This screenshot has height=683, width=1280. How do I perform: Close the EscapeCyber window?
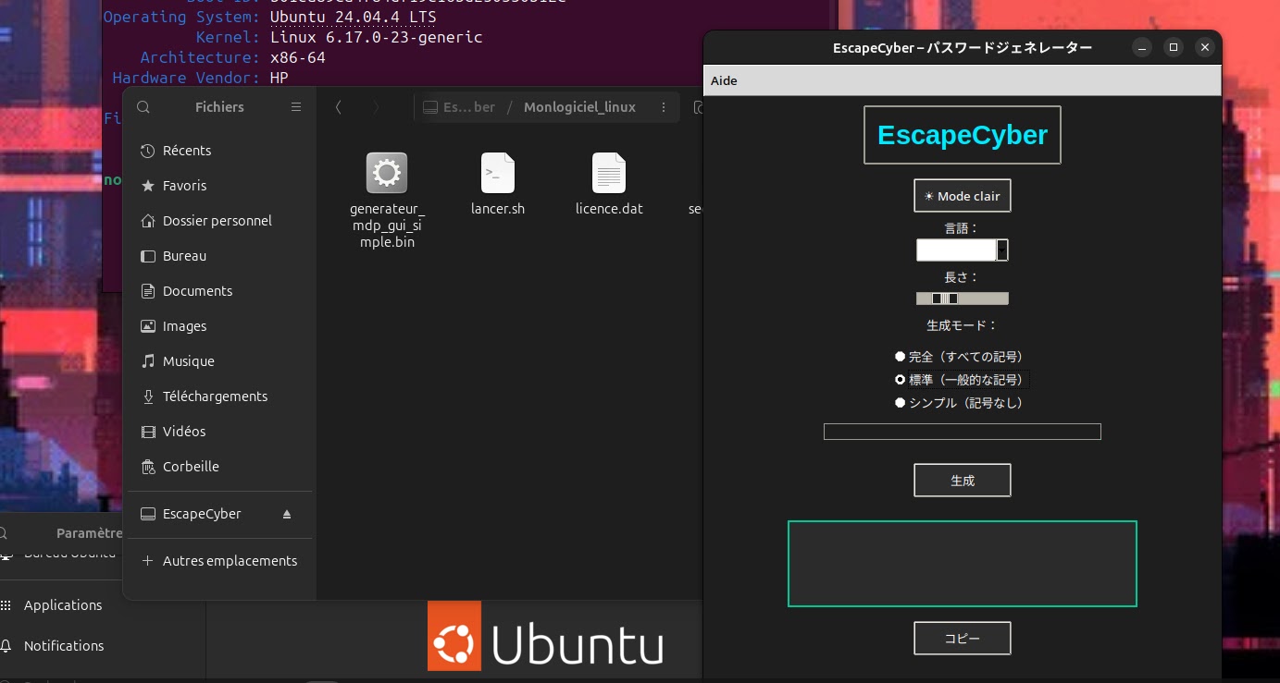(1204, 47)
